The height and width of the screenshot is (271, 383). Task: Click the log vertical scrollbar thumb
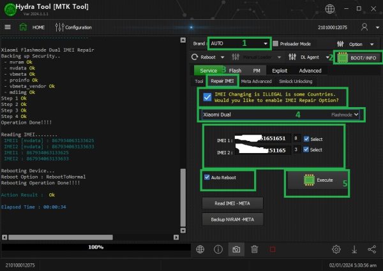click(x=183, y=198)
